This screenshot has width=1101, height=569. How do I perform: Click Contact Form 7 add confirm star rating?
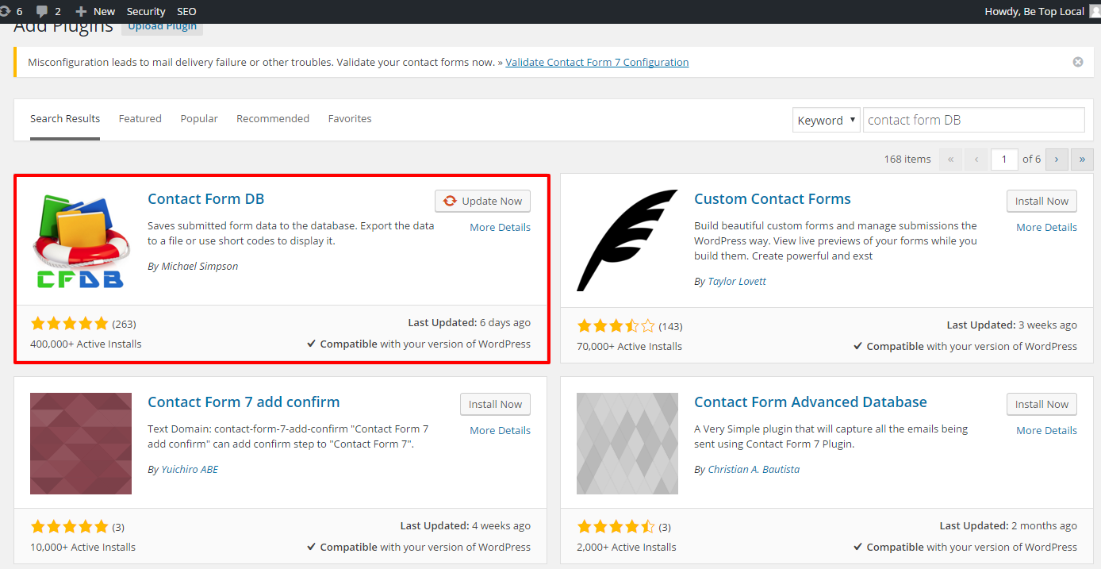coord(69,527)
